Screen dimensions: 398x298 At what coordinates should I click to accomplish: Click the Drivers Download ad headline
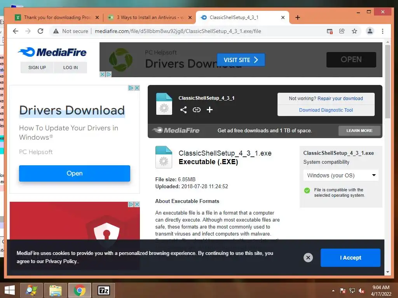(72, 111)
